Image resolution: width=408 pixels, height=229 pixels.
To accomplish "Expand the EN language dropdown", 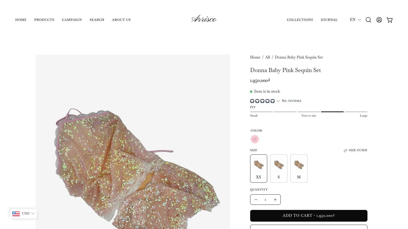I will [355, 20].
